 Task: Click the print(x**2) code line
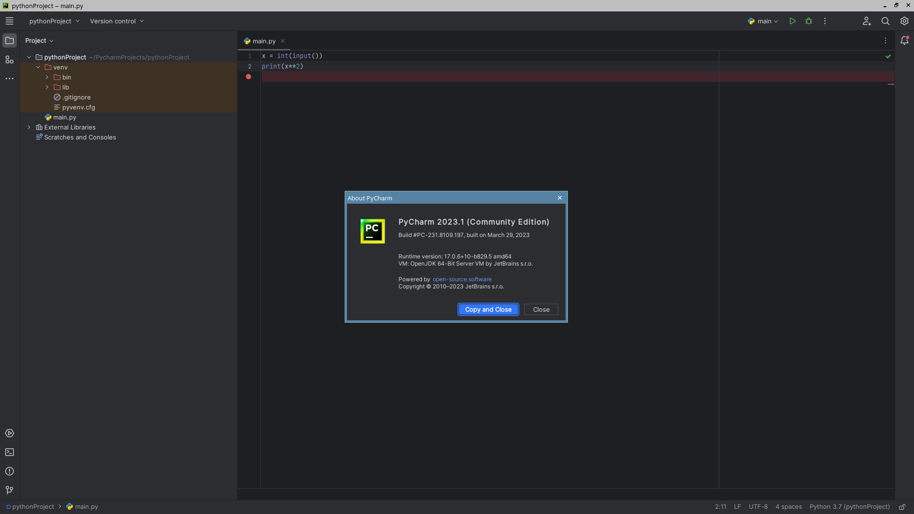282,66
